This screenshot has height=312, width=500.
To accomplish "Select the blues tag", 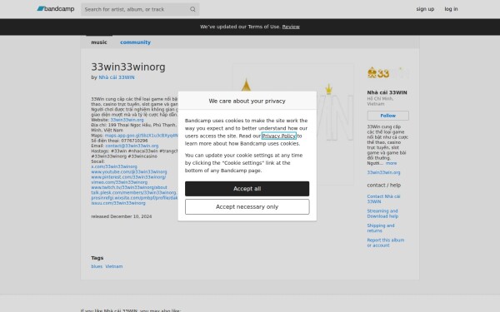I will click(x=97, y=266).
